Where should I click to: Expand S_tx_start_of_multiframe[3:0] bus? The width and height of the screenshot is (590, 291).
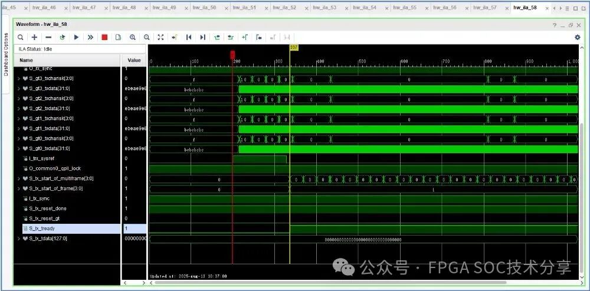19,178
